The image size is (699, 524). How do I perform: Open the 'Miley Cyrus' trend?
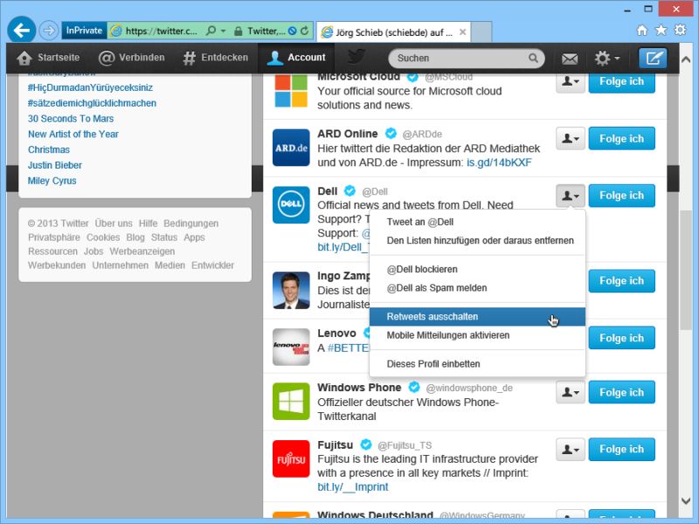[x=52, y=181]
